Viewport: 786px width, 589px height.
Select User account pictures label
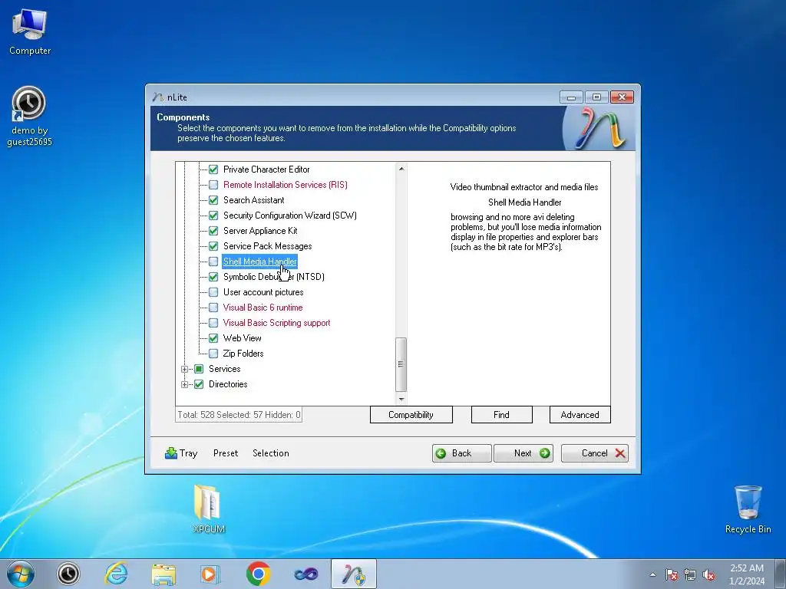click(263, 292)
